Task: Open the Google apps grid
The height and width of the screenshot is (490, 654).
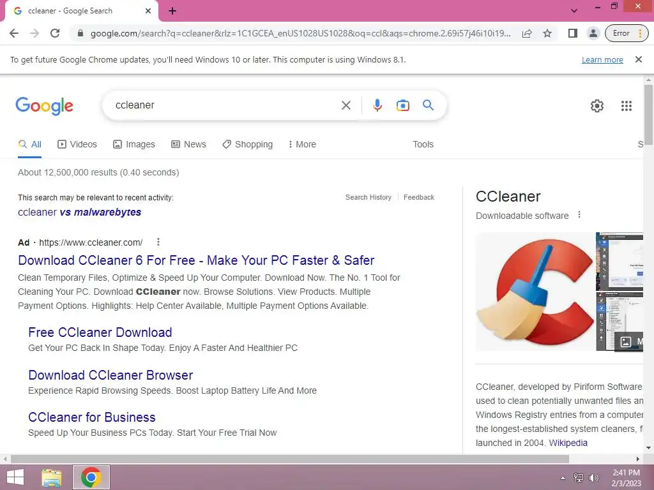Action: click(x=626, y=106)
